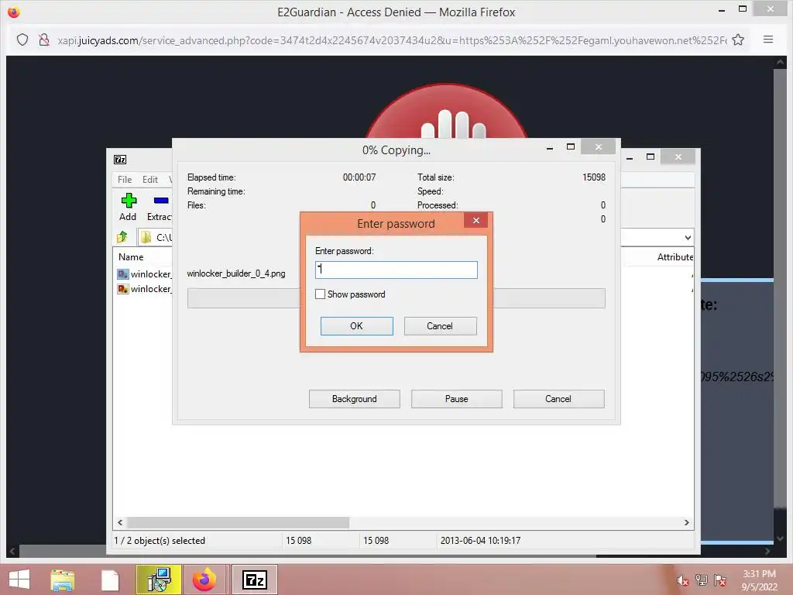Cancel the Enter password dialog
The height and width of the screenshot is (595, 793).
pos(440,326)
